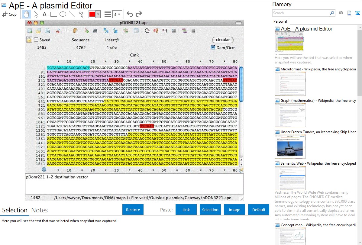Screen dimensions: 362x245
Task: Open the Graph (mathematics) snapshot thumbnail
Action: [x=290, y=115]
